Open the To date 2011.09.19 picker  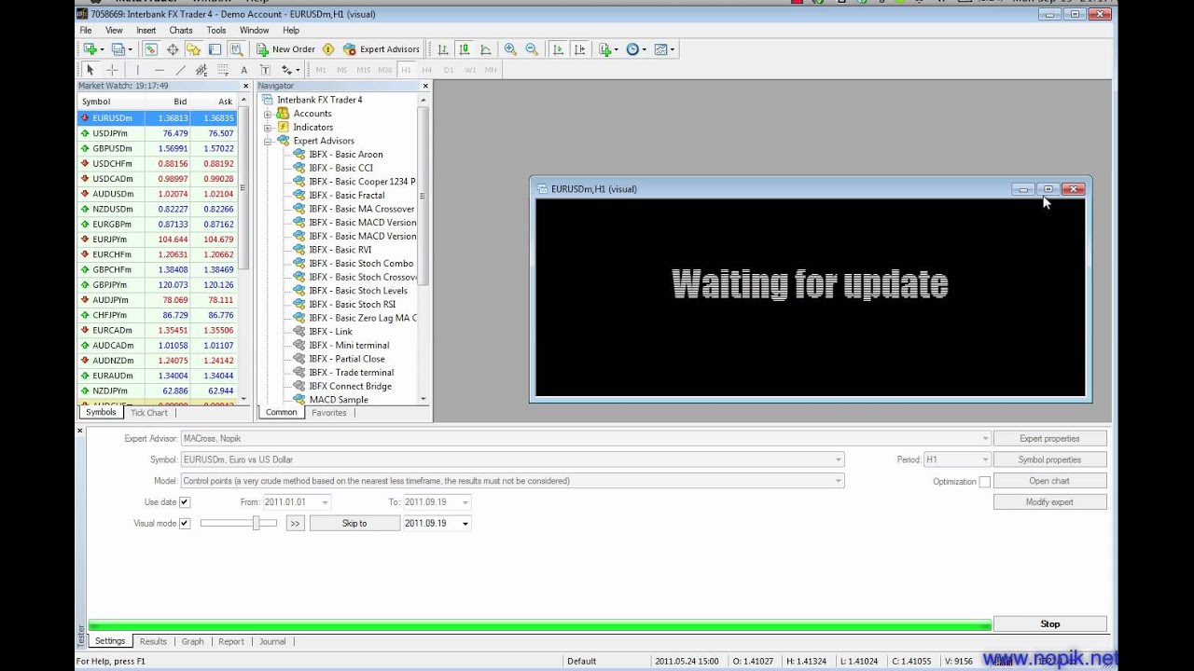pyautogui.click(x=437, y=502)
